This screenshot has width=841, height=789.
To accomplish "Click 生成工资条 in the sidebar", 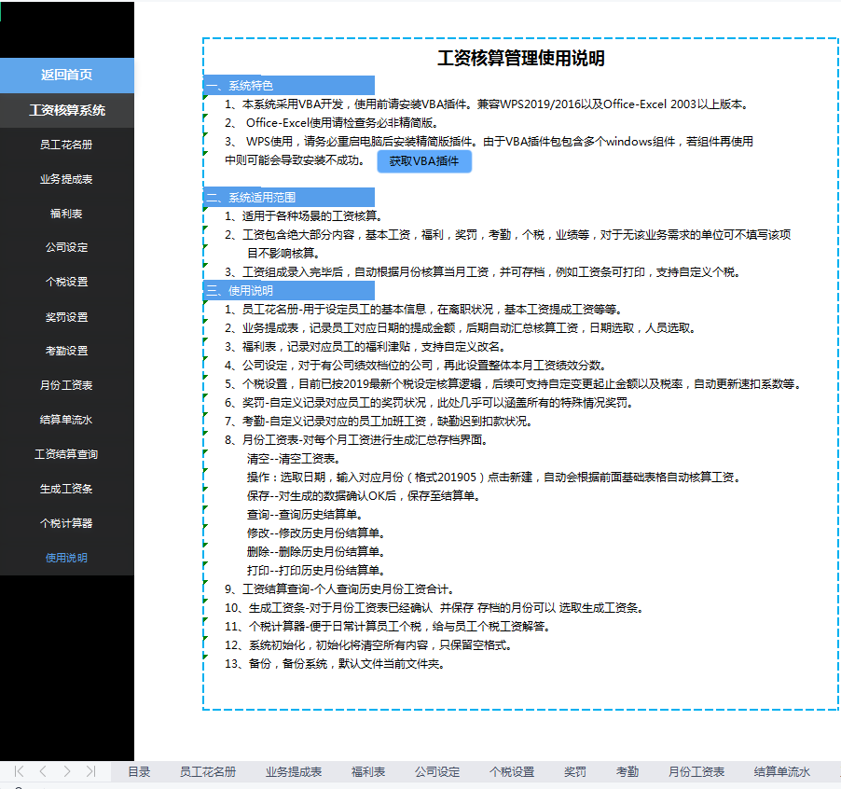I will pos(67,489).
